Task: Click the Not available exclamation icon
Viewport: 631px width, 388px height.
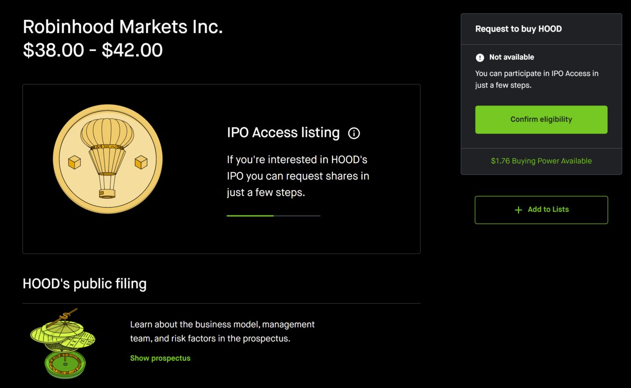Action: 480,58
